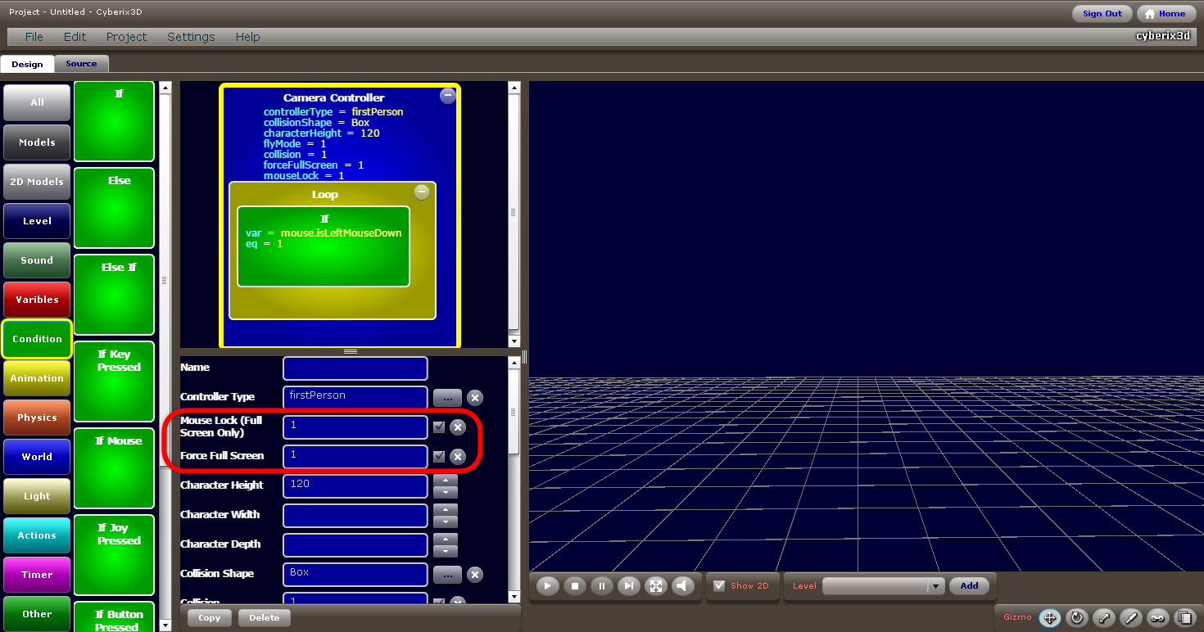Increase Character Height value

click(445, 480)
